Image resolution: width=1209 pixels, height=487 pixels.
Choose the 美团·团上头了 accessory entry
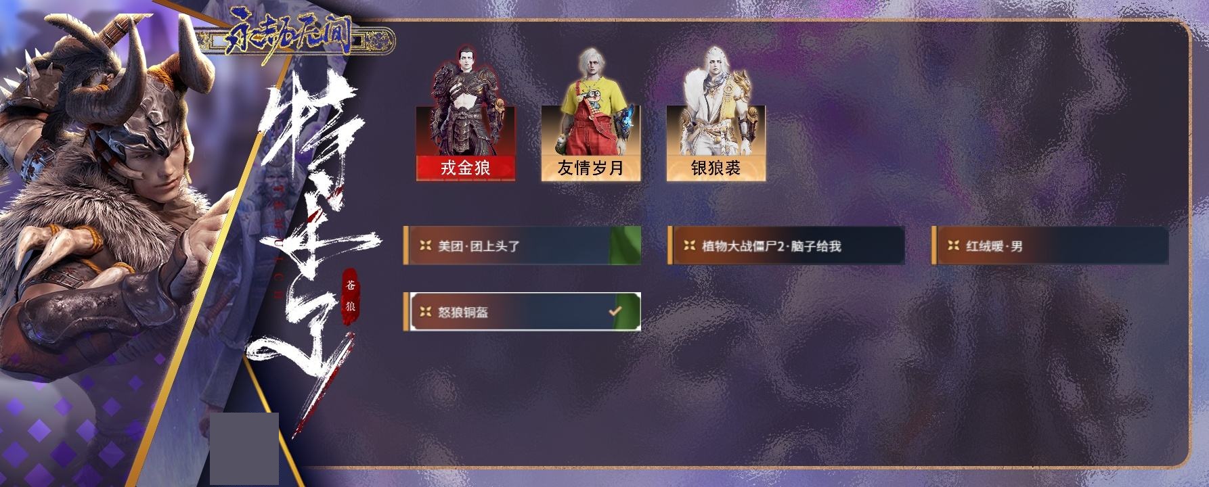[522, 246]
